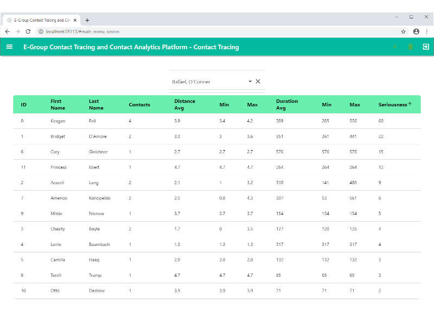
Task: Click the "Baumbach" cell
Action: pyautogui.click(x=99, y=244)
